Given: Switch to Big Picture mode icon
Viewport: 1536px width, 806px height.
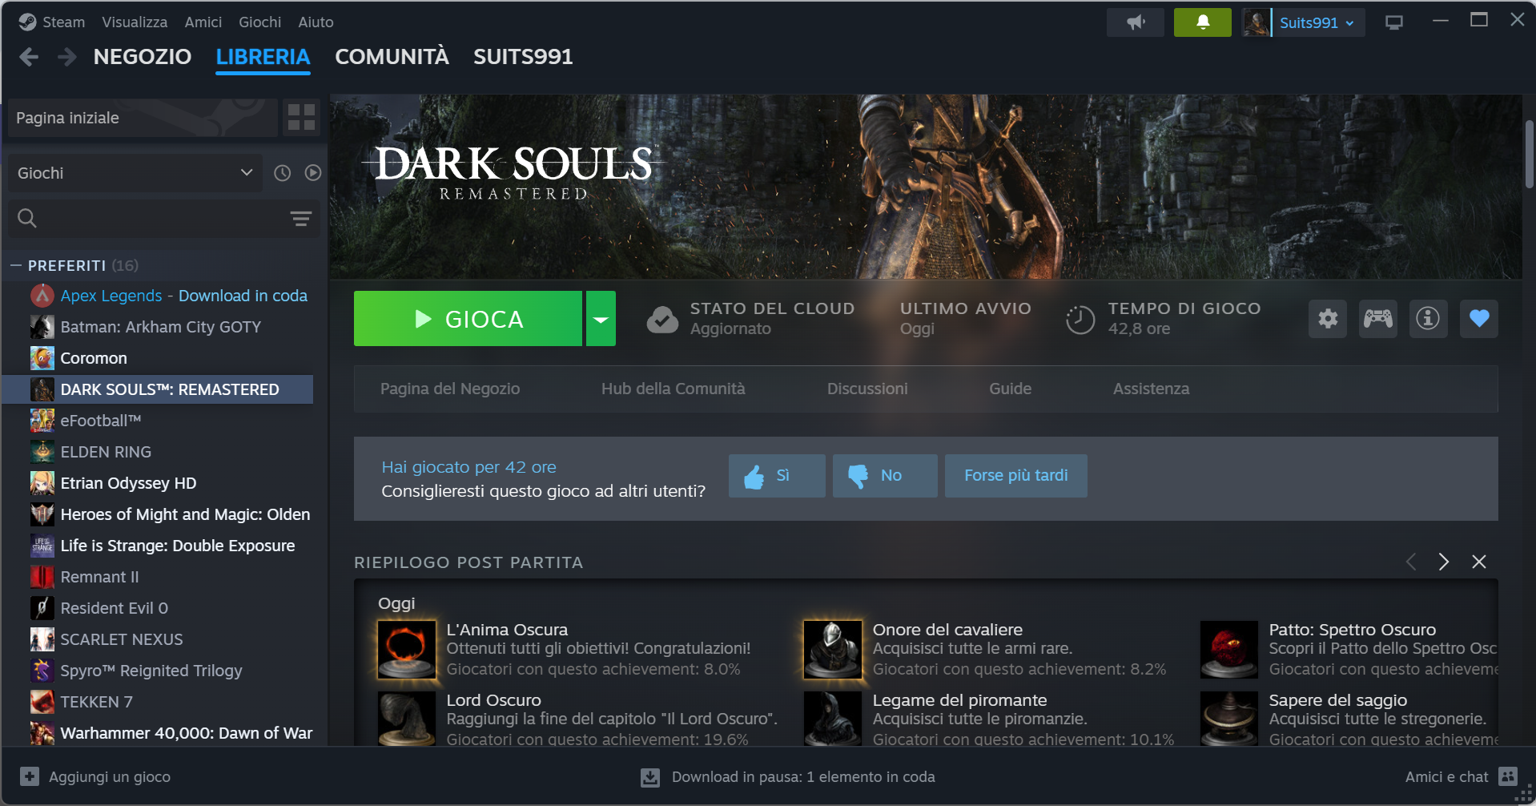Looking at the screenshot, I should (x=1394, y=22).
